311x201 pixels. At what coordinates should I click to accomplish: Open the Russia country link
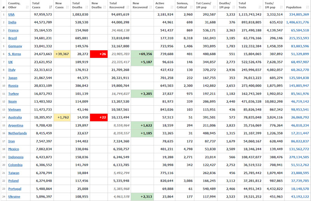tap(13, 86)
